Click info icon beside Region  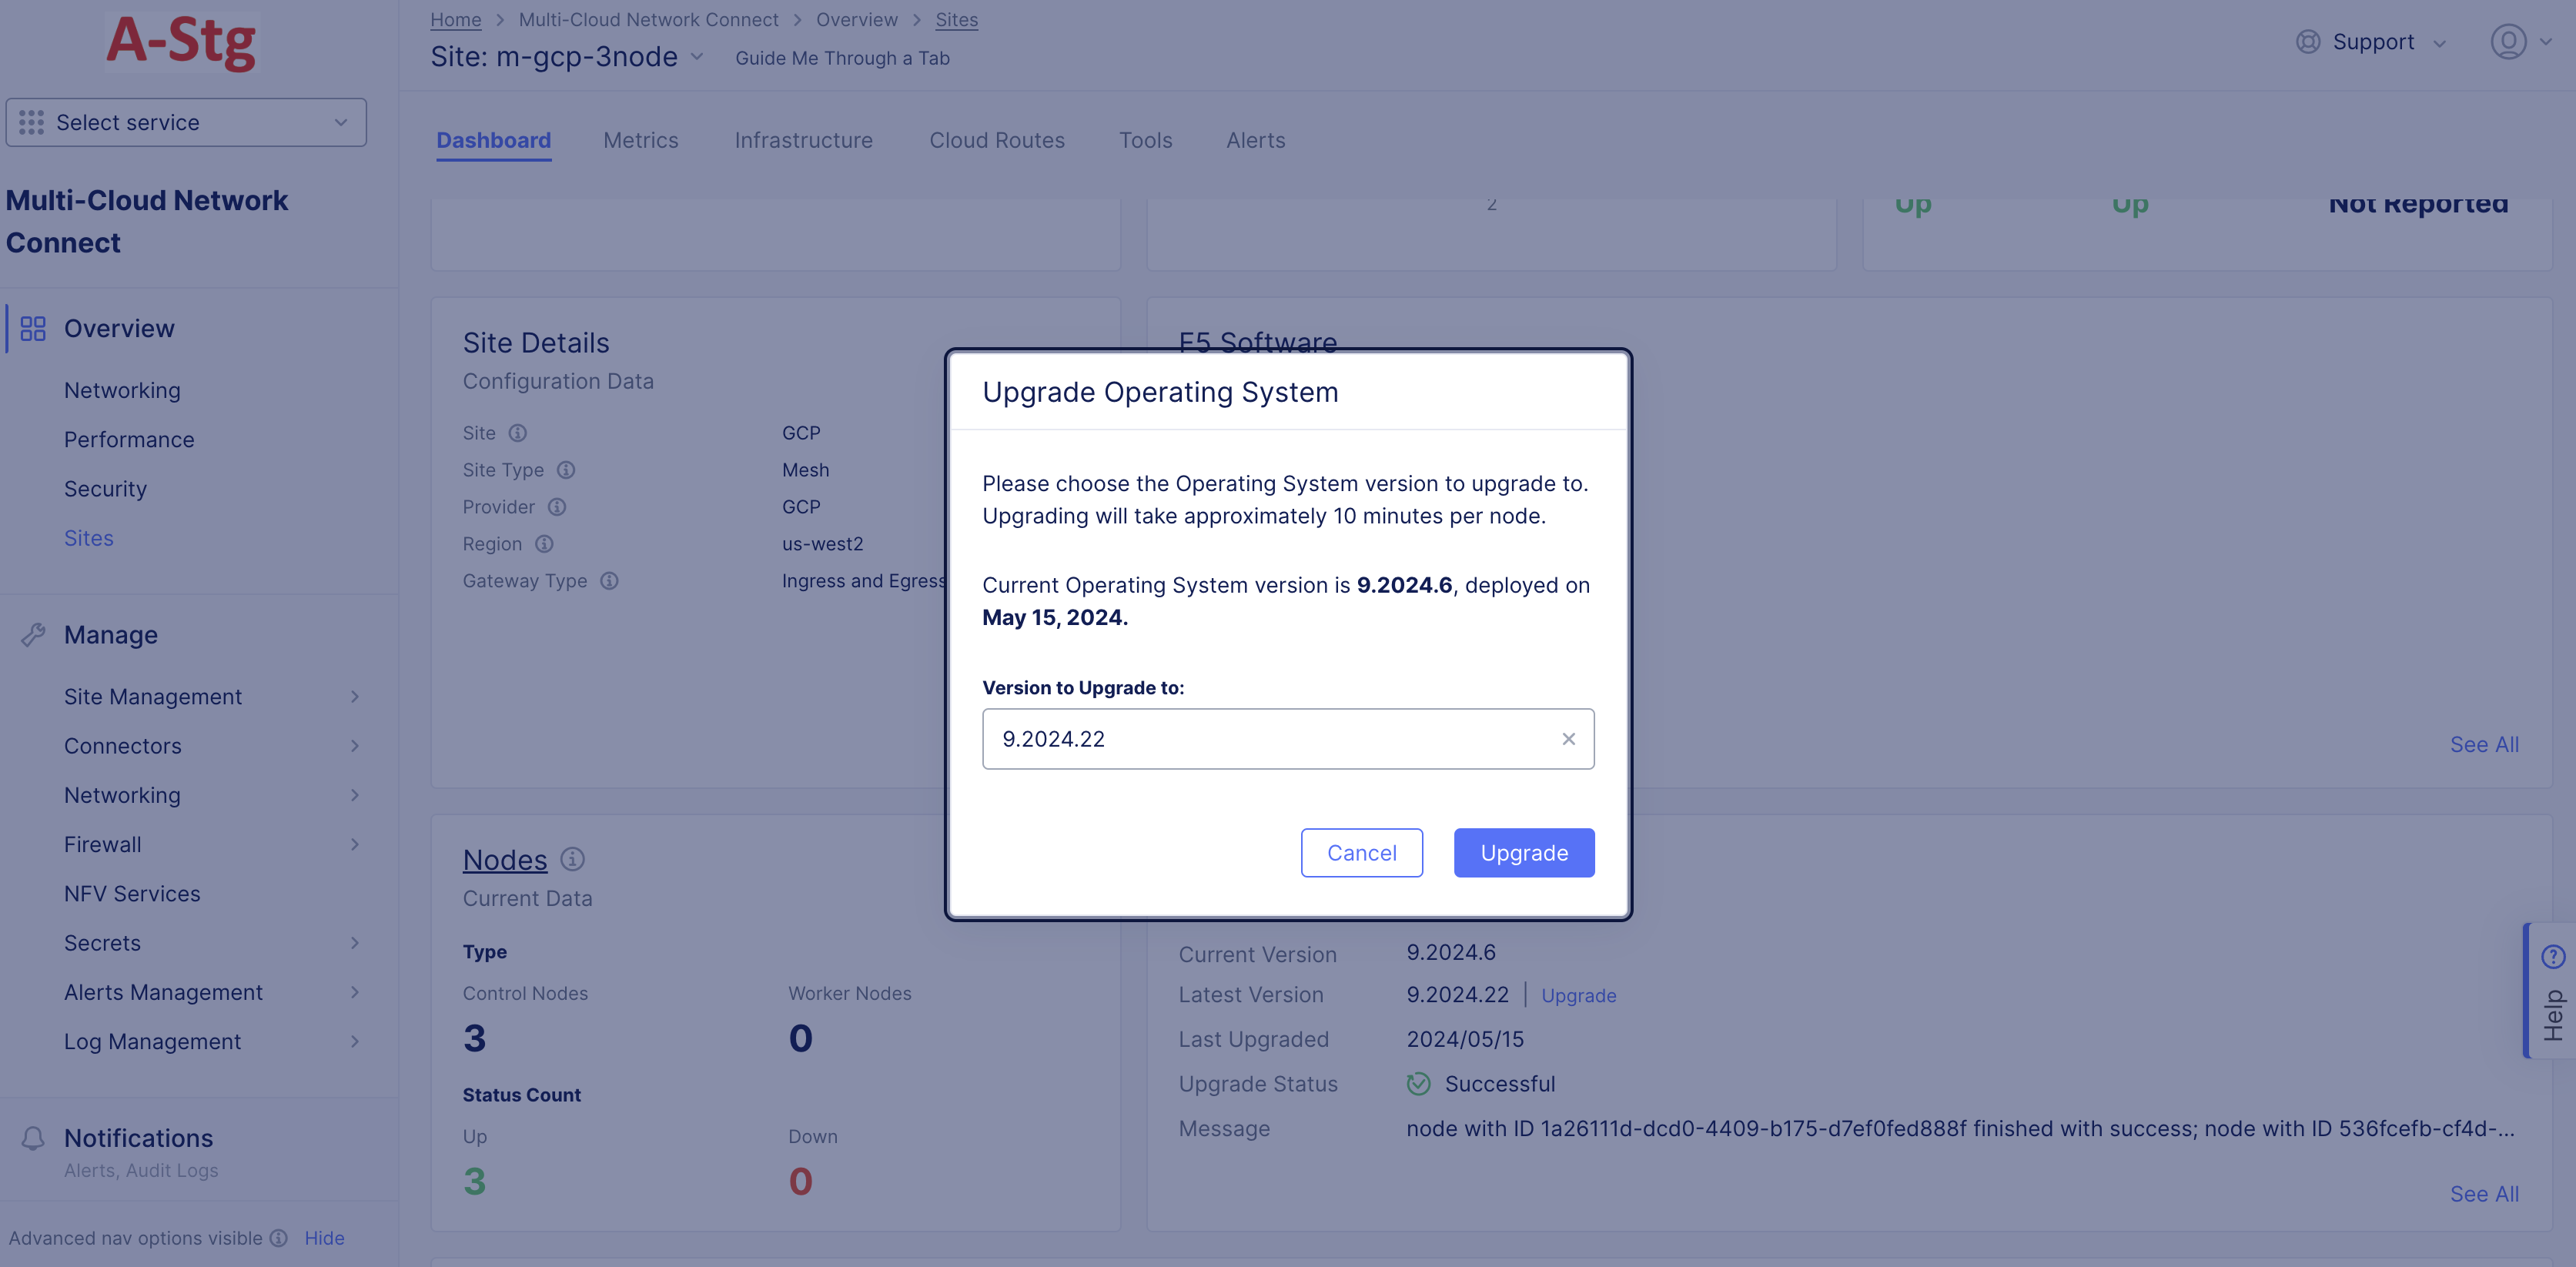(x=544, y=544)
